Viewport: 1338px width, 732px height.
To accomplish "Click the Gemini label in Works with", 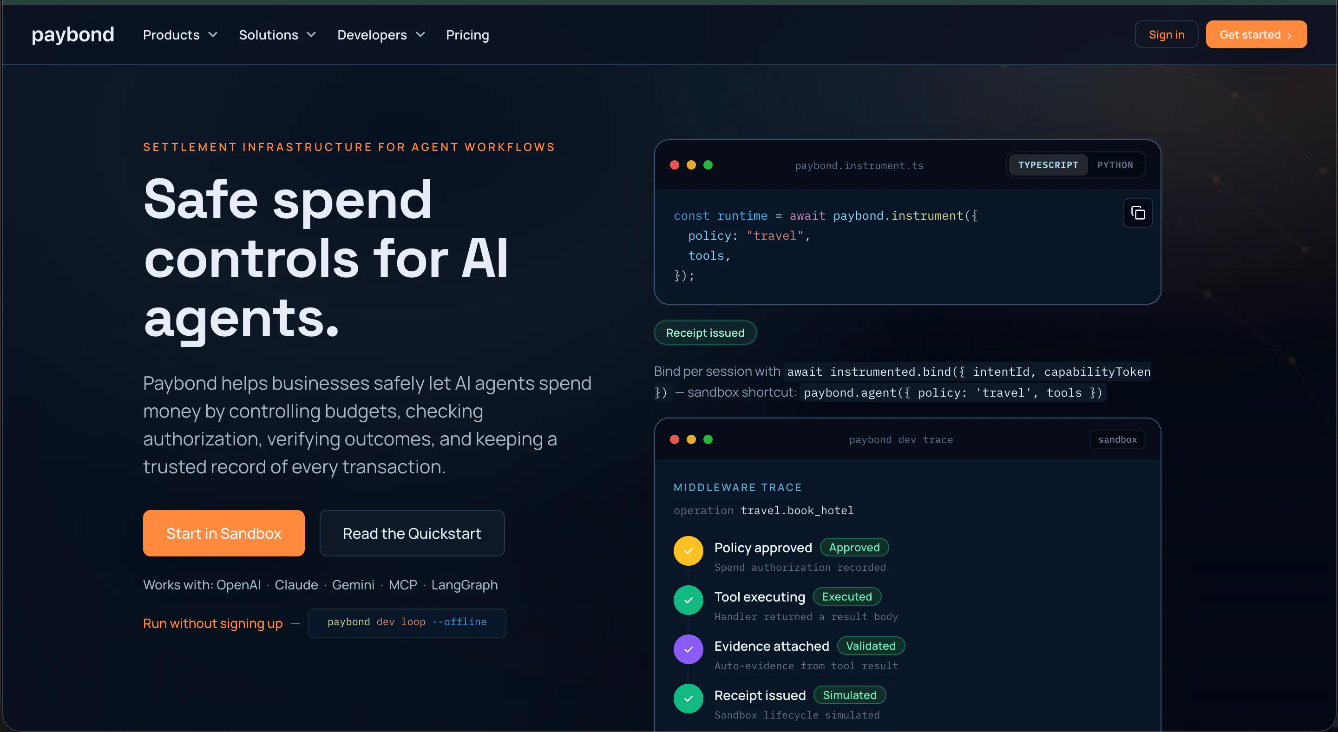I will tap(353, 585).
